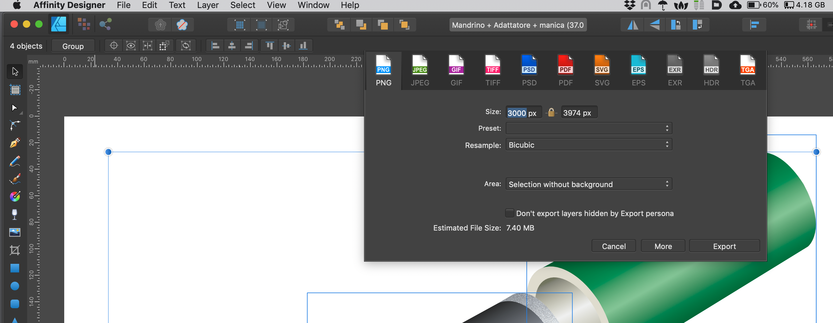The height and width of the screenshot is (323, 833).
Task: Click the Export button
Action: tap(724, 246)
